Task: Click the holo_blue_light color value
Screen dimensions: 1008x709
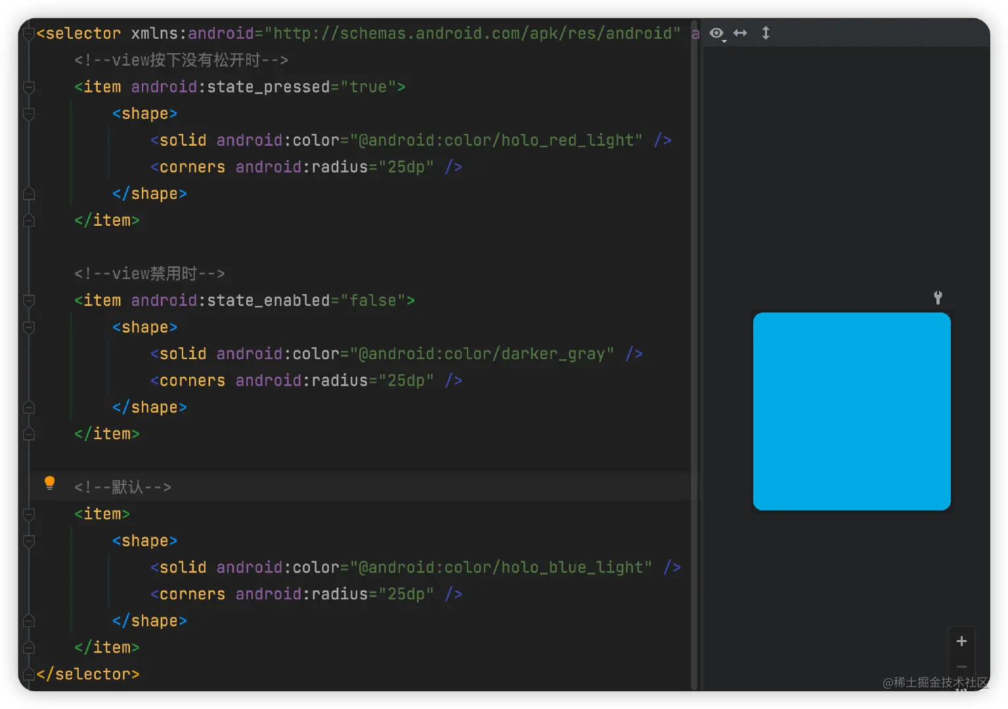Action: (x=501, y=567)
